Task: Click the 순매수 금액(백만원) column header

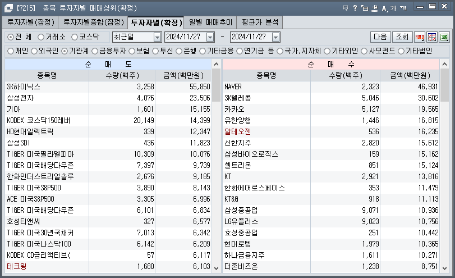Action: [410, 75]
